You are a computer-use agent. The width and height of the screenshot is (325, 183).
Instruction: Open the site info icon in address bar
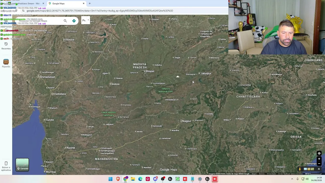point(23,11)
